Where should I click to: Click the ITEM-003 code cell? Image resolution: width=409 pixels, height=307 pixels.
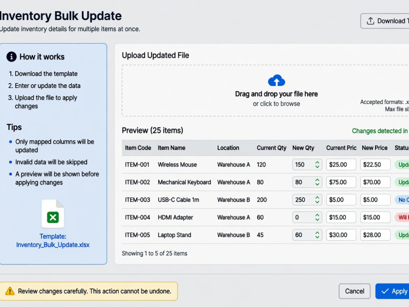(137, 200)
